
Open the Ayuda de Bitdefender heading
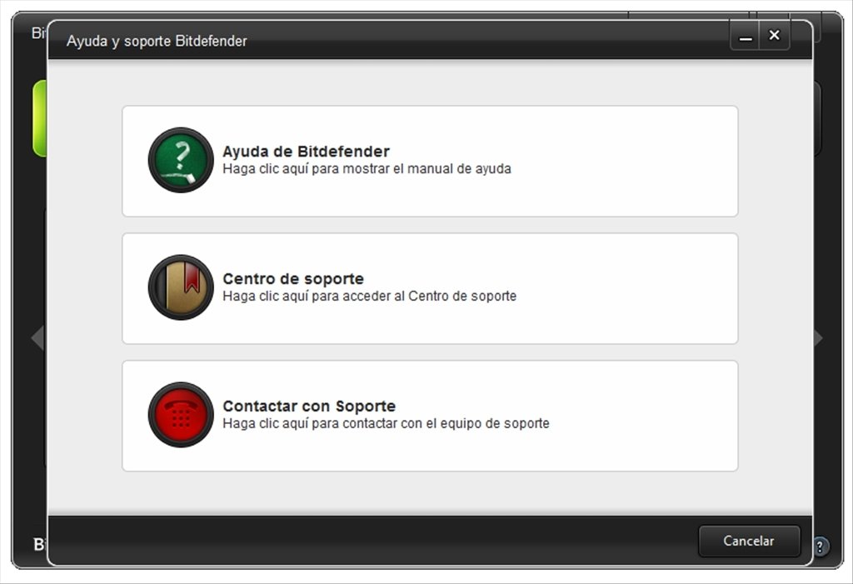306,152
